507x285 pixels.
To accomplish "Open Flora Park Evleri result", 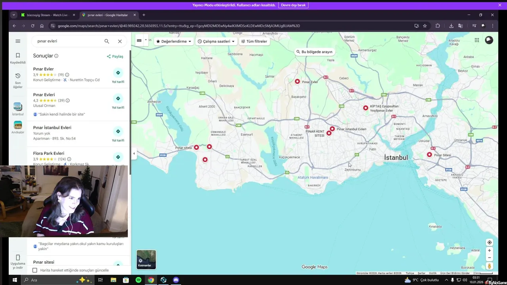I will (x=49, y=153).
